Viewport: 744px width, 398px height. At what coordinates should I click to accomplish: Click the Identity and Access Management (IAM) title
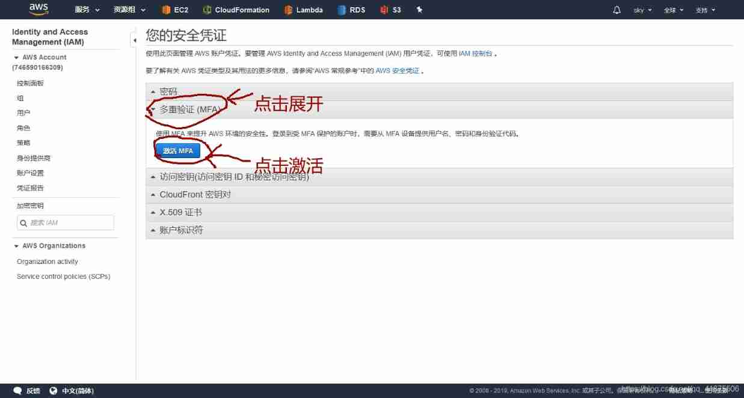pos(50,37)
